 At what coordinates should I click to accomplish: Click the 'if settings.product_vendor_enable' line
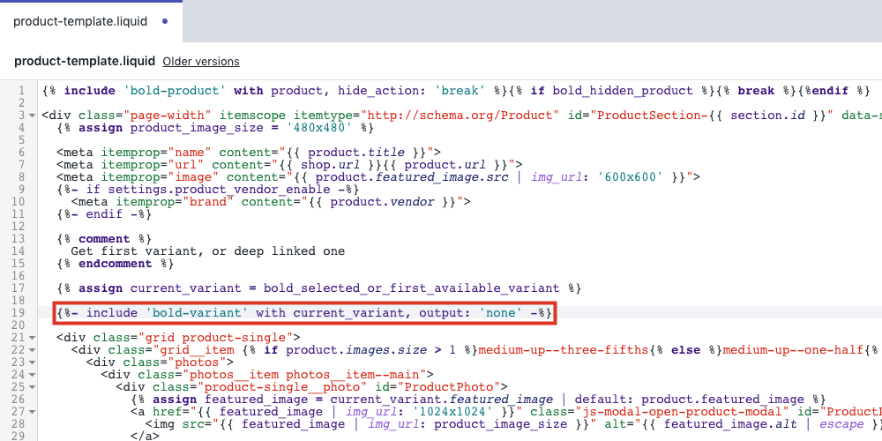pyautogui.click(x=207, y=190)
